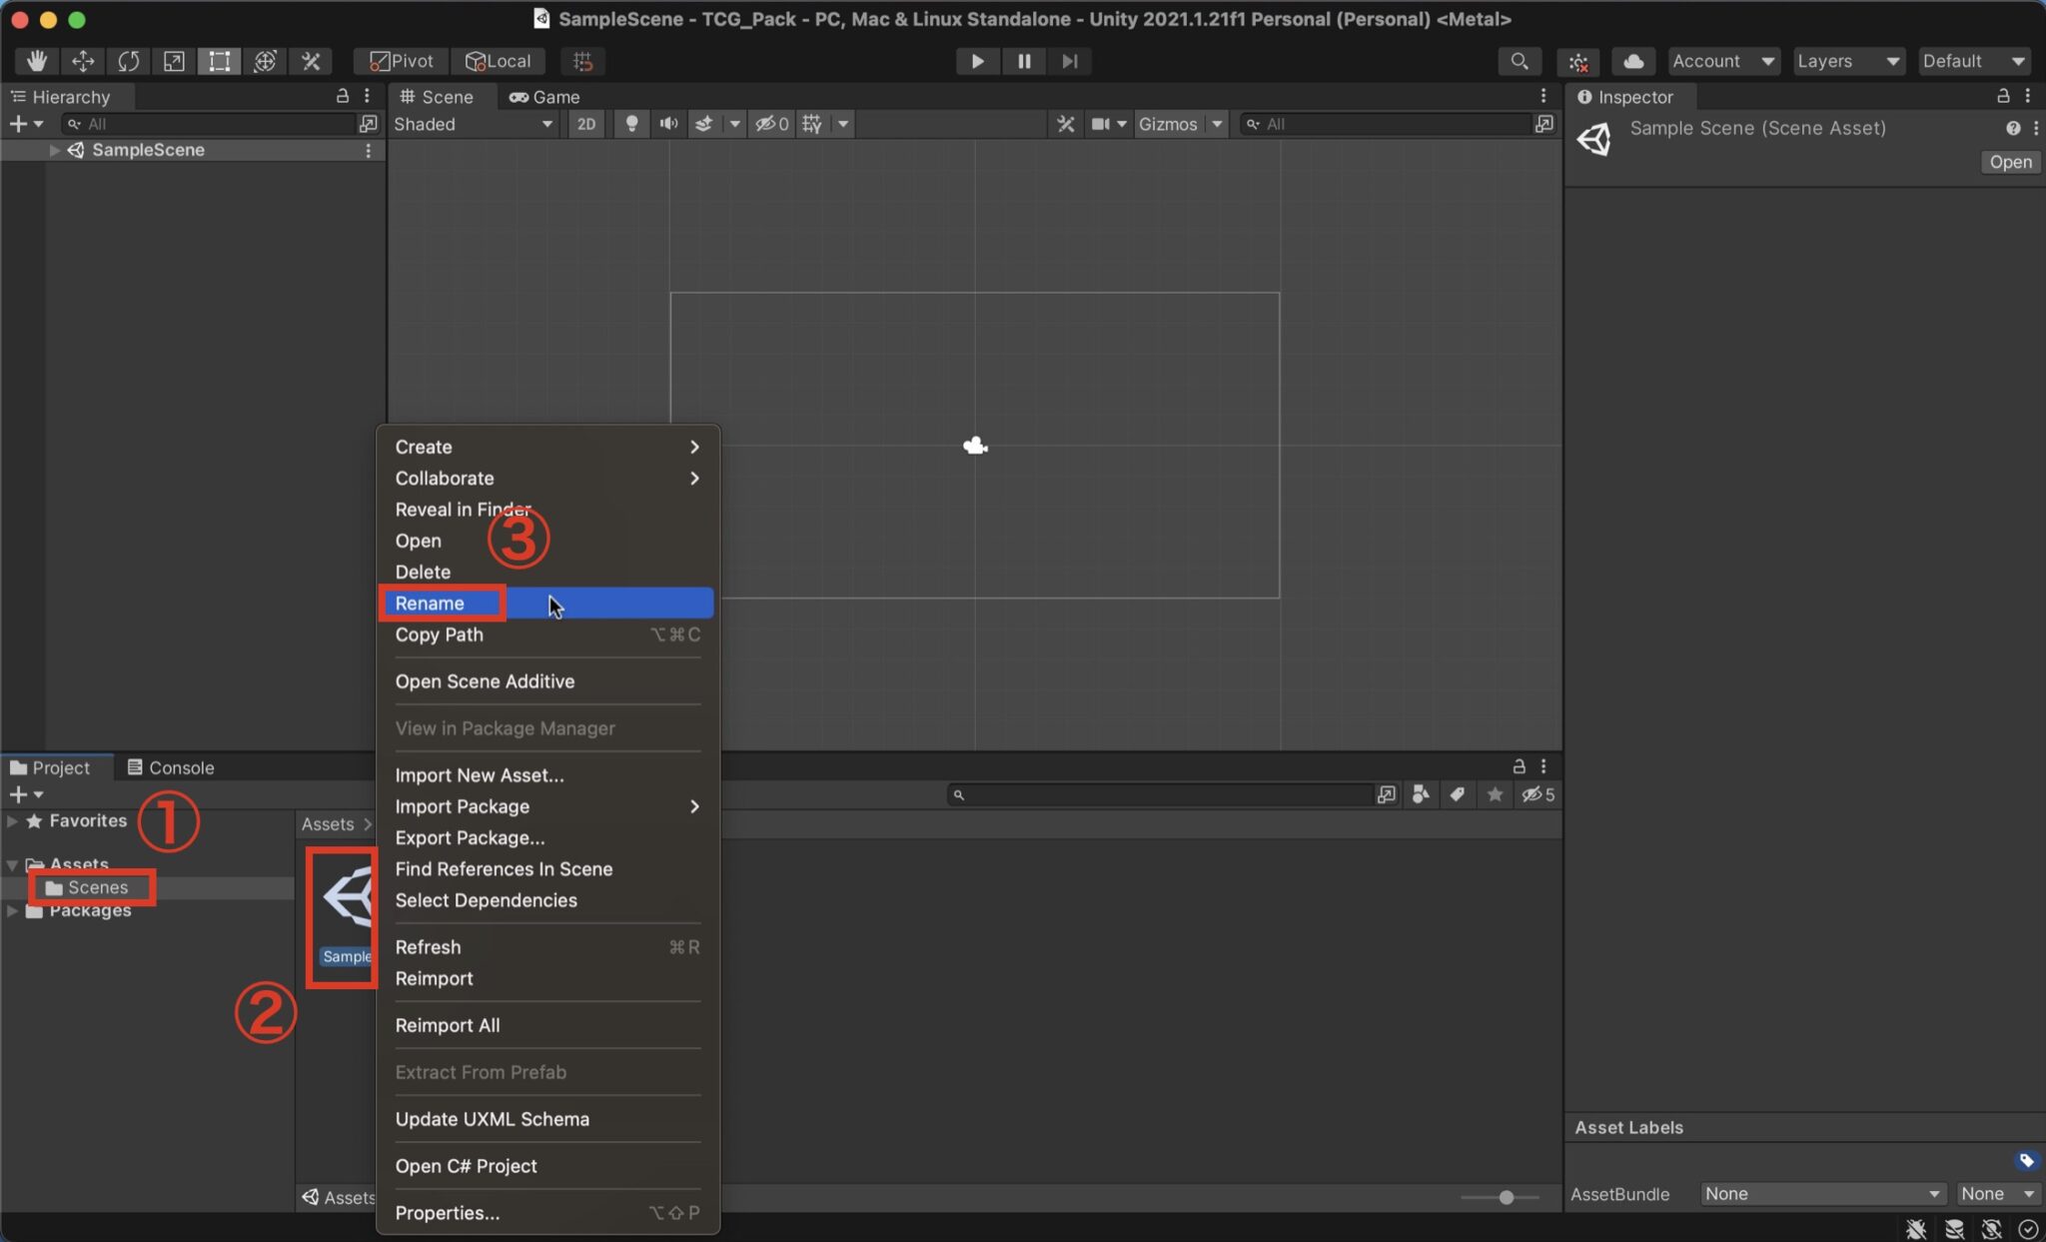Screen dimensions: 2046x1242
Task: Toggle Pivot handle position
Action: tap(402, 61)
